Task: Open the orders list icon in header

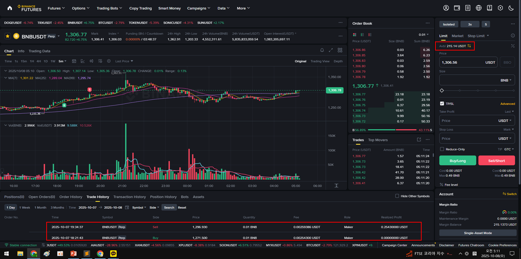Action: [x=468, y=8]
